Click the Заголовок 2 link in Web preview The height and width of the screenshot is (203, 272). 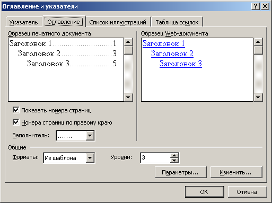(172, 54)
